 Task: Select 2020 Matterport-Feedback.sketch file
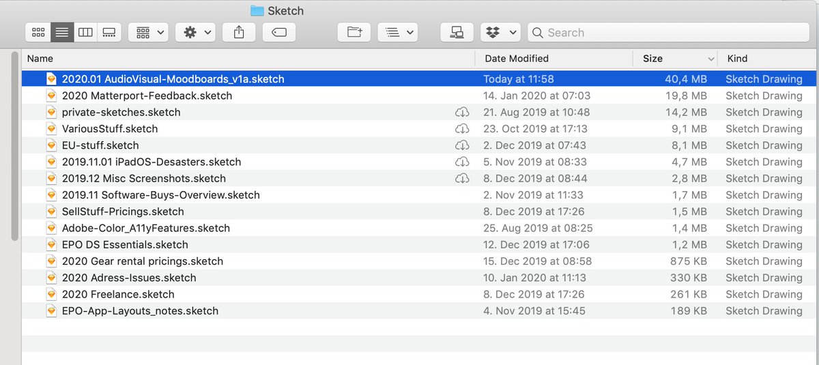pos(420,96)
